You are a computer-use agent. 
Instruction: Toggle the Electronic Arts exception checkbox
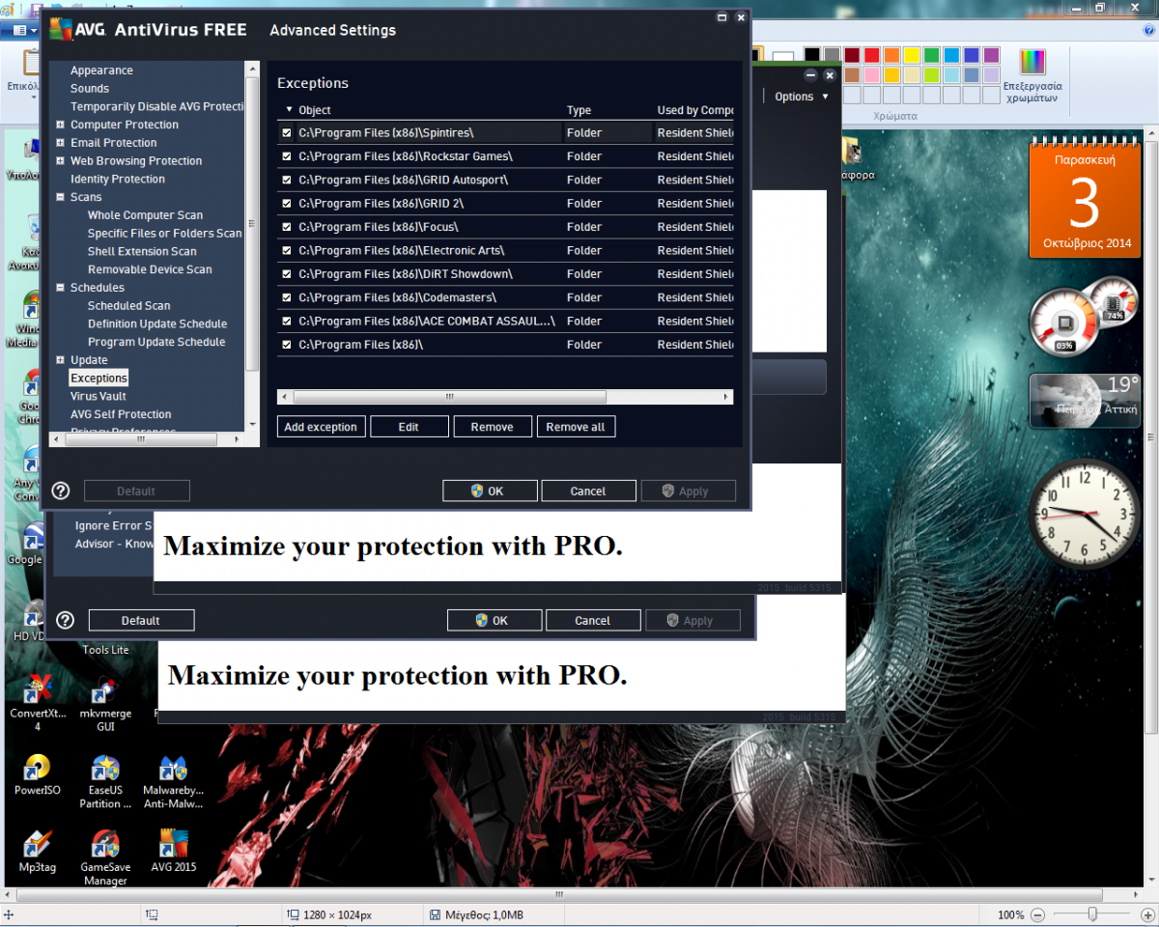(287, 250)
